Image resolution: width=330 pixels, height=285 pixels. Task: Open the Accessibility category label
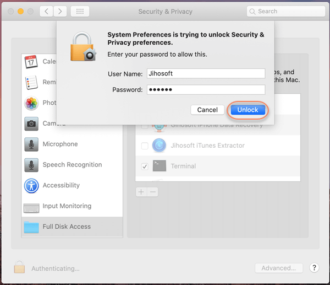[x=61, y=185]
